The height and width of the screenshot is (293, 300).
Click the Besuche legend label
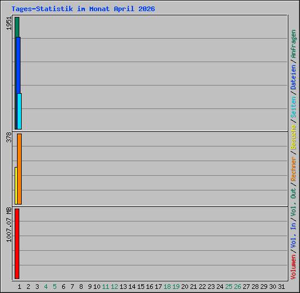pos(294,137)
